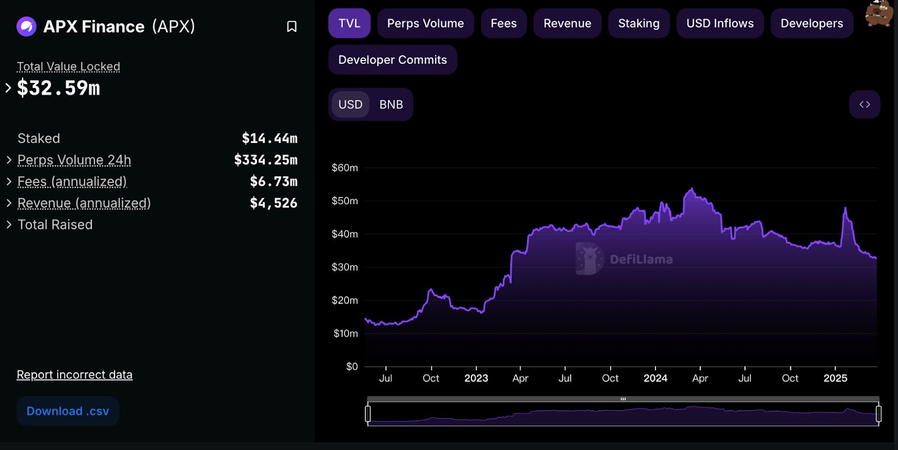The image size is (898, 450).
Task: Switch chart denomination to BNB
Action: coord(391,104)
